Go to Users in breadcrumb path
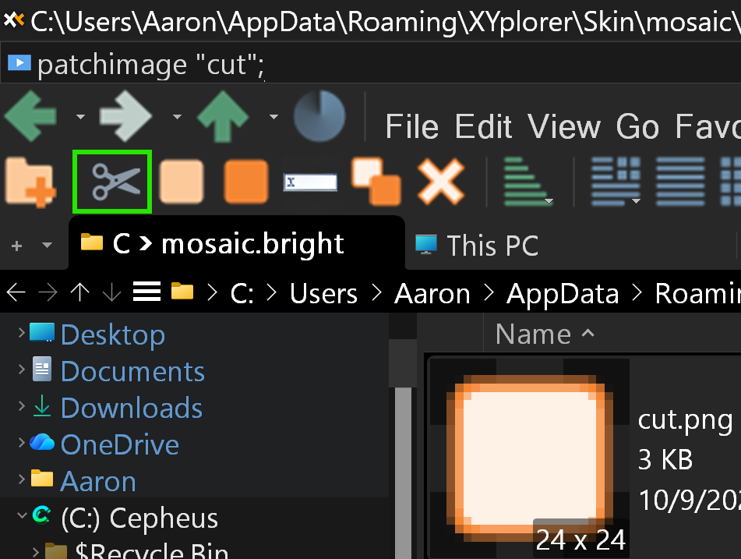741x559 pixels. 323,293
